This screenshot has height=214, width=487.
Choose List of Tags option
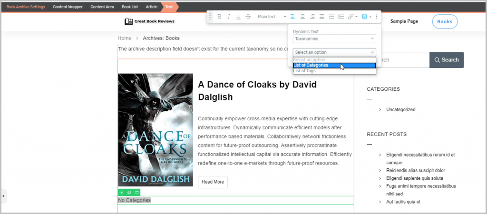(304, 71)
